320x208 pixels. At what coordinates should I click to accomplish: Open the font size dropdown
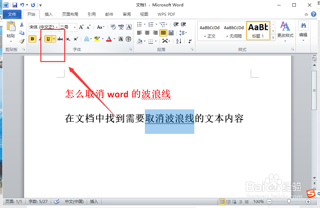[x=75, y=27]
